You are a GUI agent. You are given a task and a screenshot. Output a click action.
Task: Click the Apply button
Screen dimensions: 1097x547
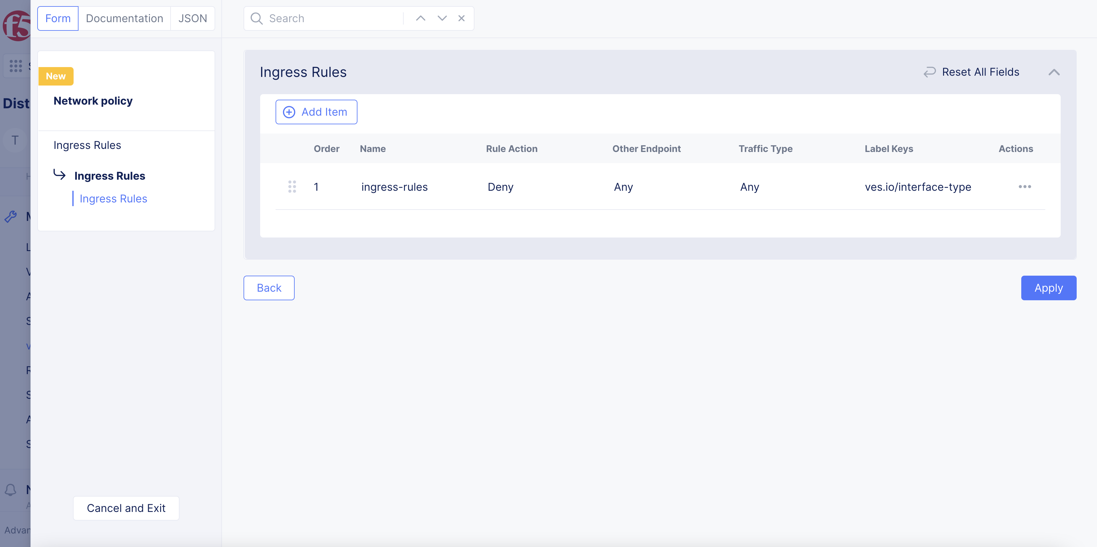click(x=1048, y=288)
